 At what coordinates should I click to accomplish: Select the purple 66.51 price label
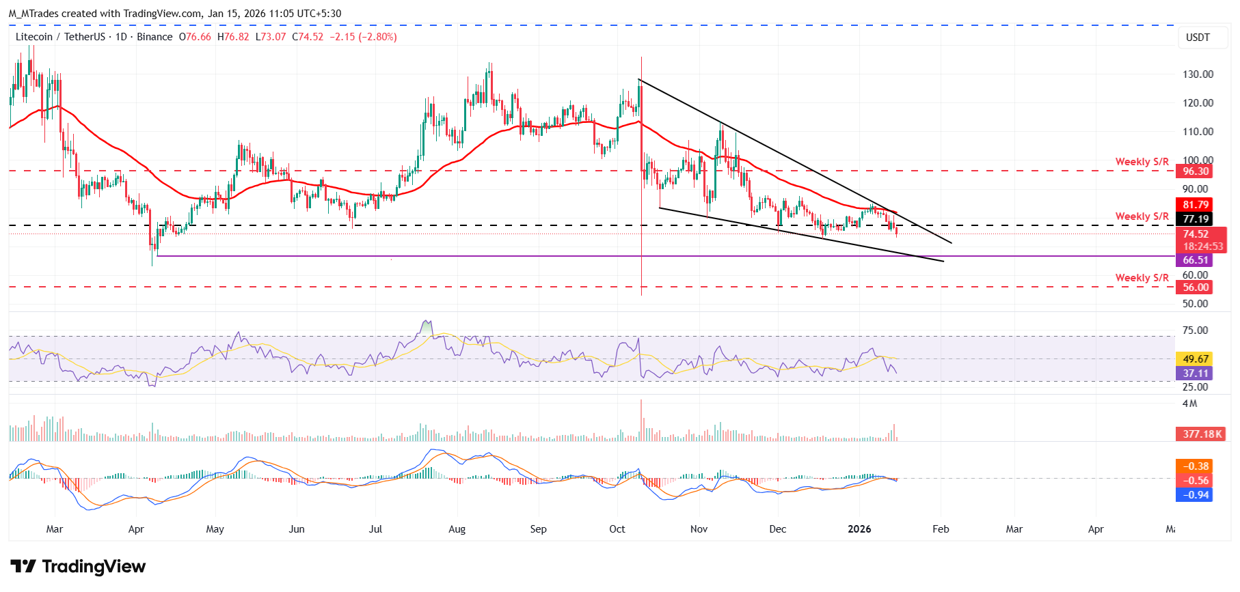click(1196, 260)
